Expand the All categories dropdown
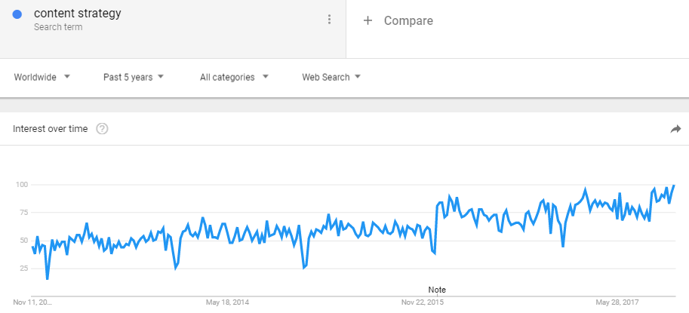Viewport: 689px width, 313px height. point(234,77)
